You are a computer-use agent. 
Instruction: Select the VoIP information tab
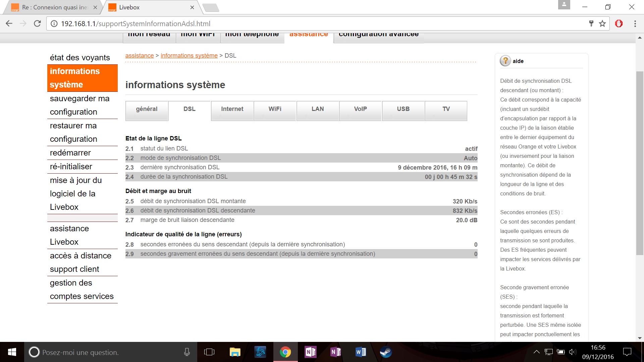(x=360, y=109)
